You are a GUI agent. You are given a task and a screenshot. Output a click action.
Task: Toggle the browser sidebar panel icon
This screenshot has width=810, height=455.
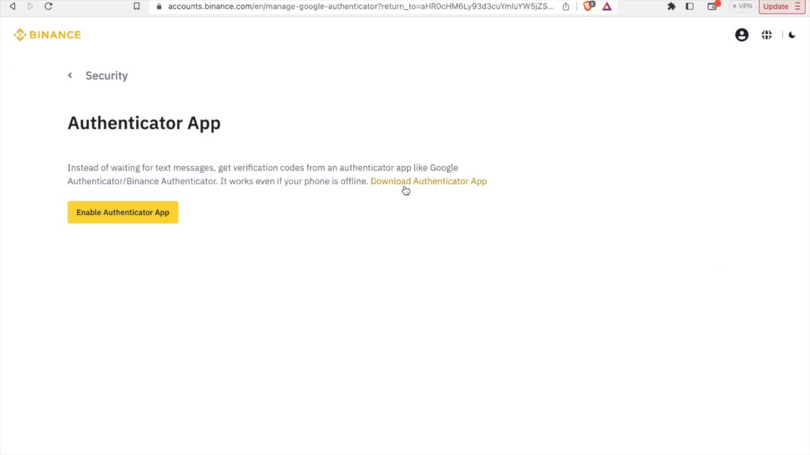(x=690, y=6)
